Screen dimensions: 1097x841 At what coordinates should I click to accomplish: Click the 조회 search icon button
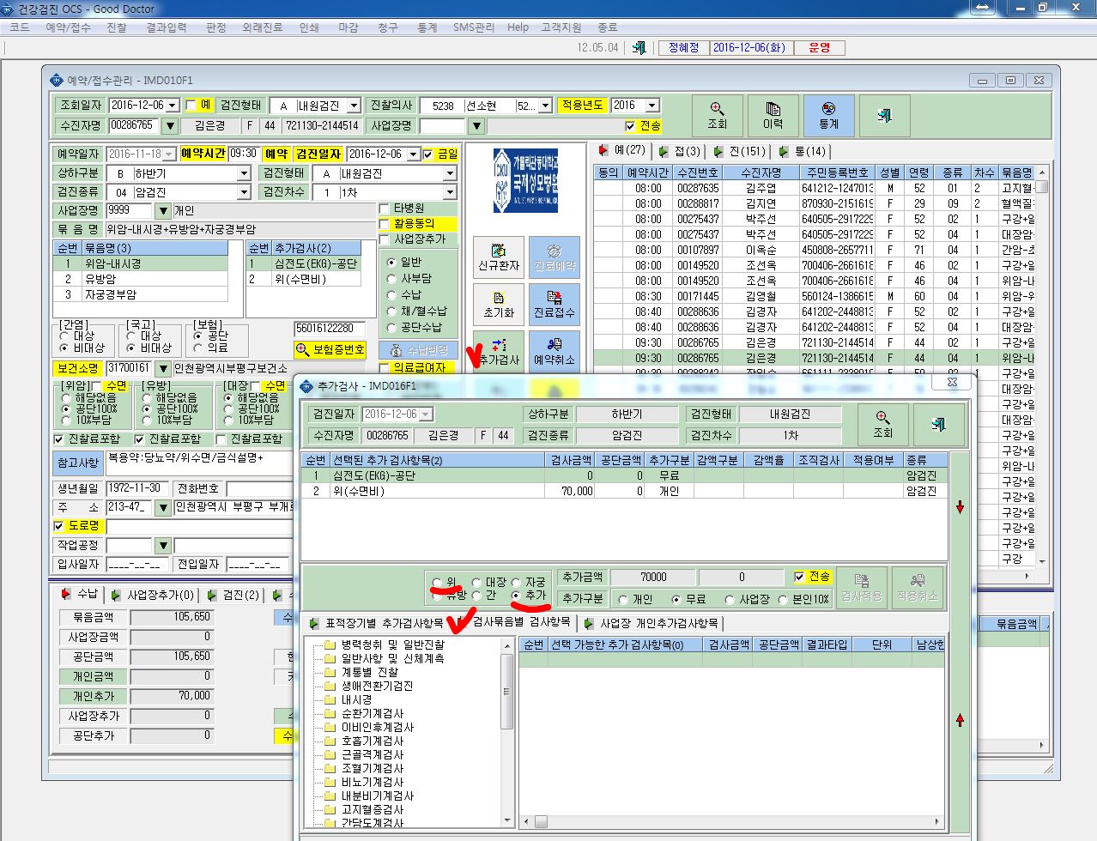click(717, 115)
